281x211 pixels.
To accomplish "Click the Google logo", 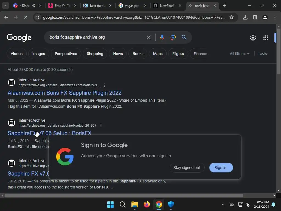I will point(19,37).
